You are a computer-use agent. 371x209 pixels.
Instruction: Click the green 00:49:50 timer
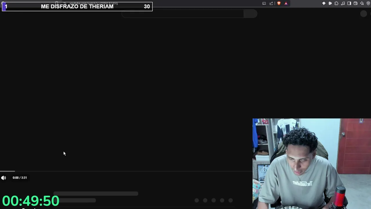click(x=31, y=201)
